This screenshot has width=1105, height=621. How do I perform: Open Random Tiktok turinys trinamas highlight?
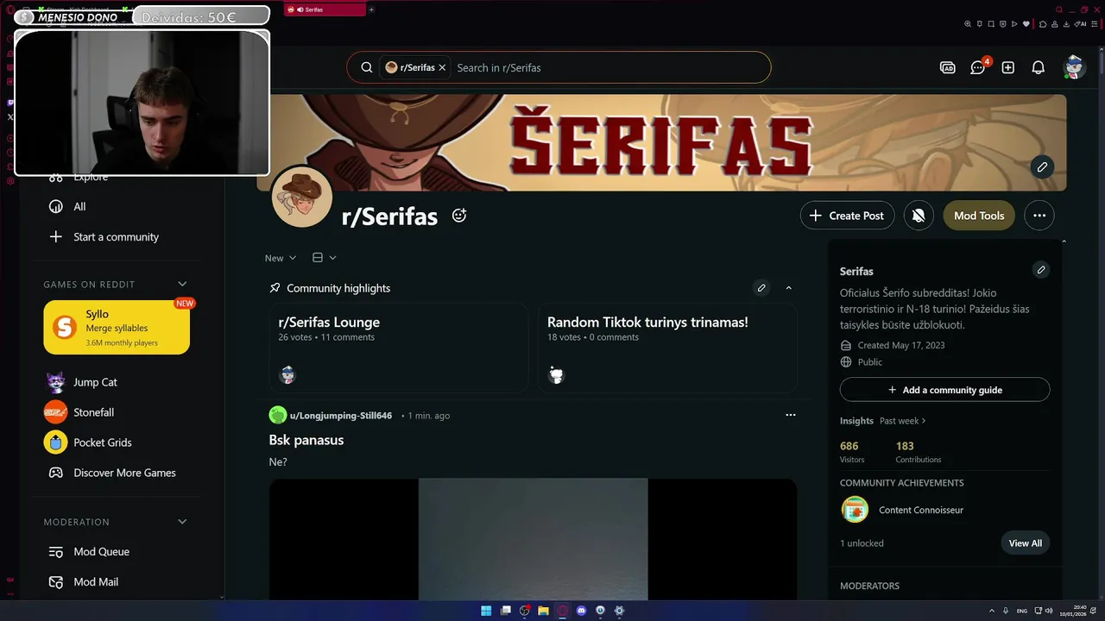667,348
